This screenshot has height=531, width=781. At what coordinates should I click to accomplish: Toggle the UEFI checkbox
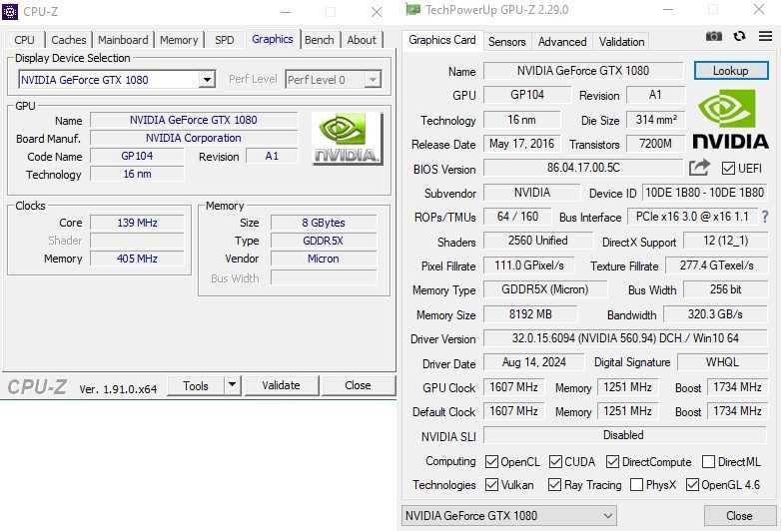(x=728, y=169)
